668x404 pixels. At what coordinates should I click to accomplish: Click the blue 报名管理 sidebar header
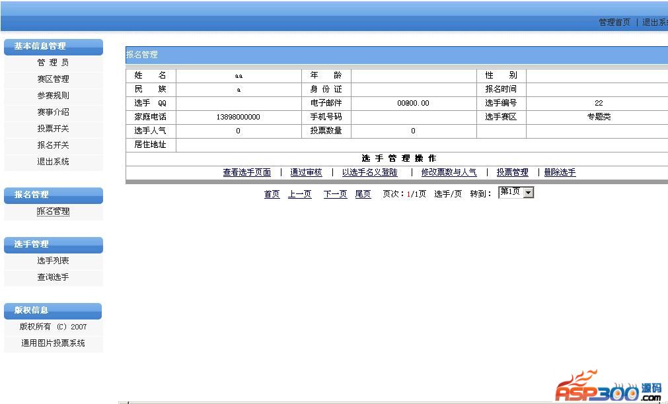[54, 195]
